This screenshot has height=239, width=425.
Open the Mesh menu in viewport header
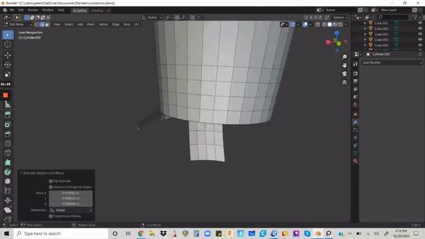click(91, 25)
